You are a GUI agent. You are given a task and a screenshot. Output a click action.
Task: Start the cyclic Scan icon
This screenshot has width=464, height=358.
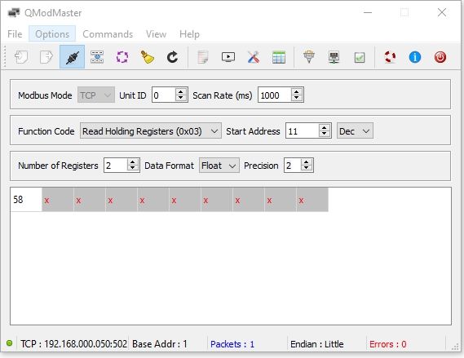click(122, 57)
